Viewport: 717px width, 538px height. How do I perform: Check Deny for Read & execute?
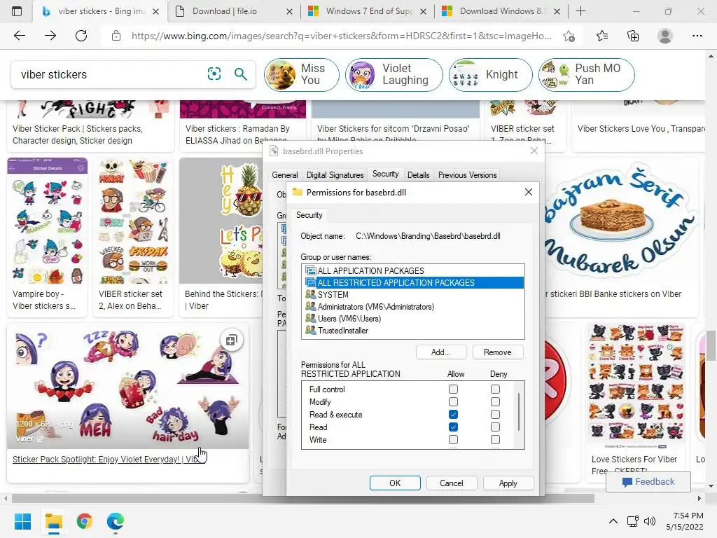(495, 415)
